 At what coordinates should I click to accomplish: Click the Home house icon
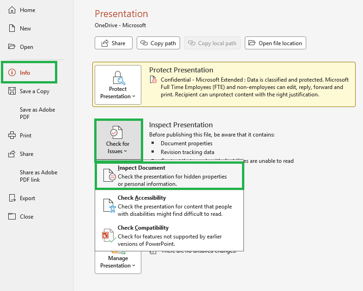[x=12, y=10]
